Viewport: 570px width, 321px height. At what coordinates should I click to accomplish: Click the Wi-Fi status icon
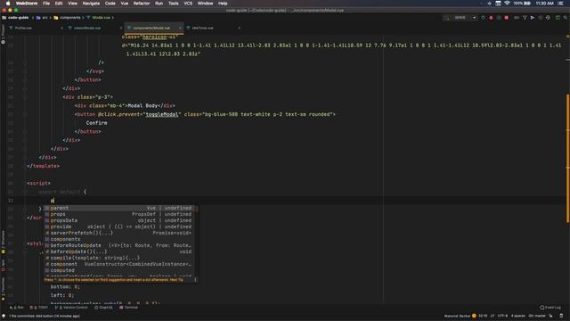507,4
